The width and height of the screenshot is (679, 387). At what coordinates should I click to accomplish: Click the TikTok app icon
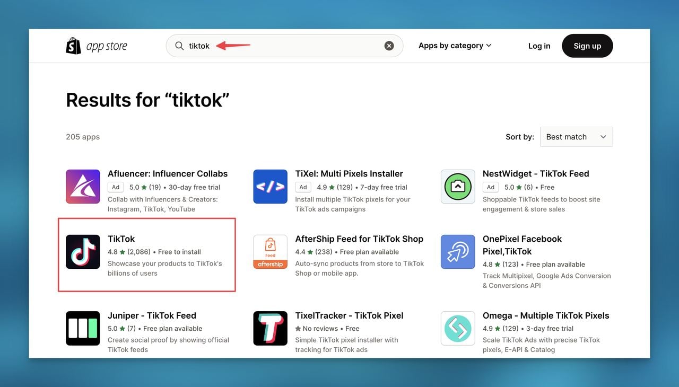click(83, 252)
